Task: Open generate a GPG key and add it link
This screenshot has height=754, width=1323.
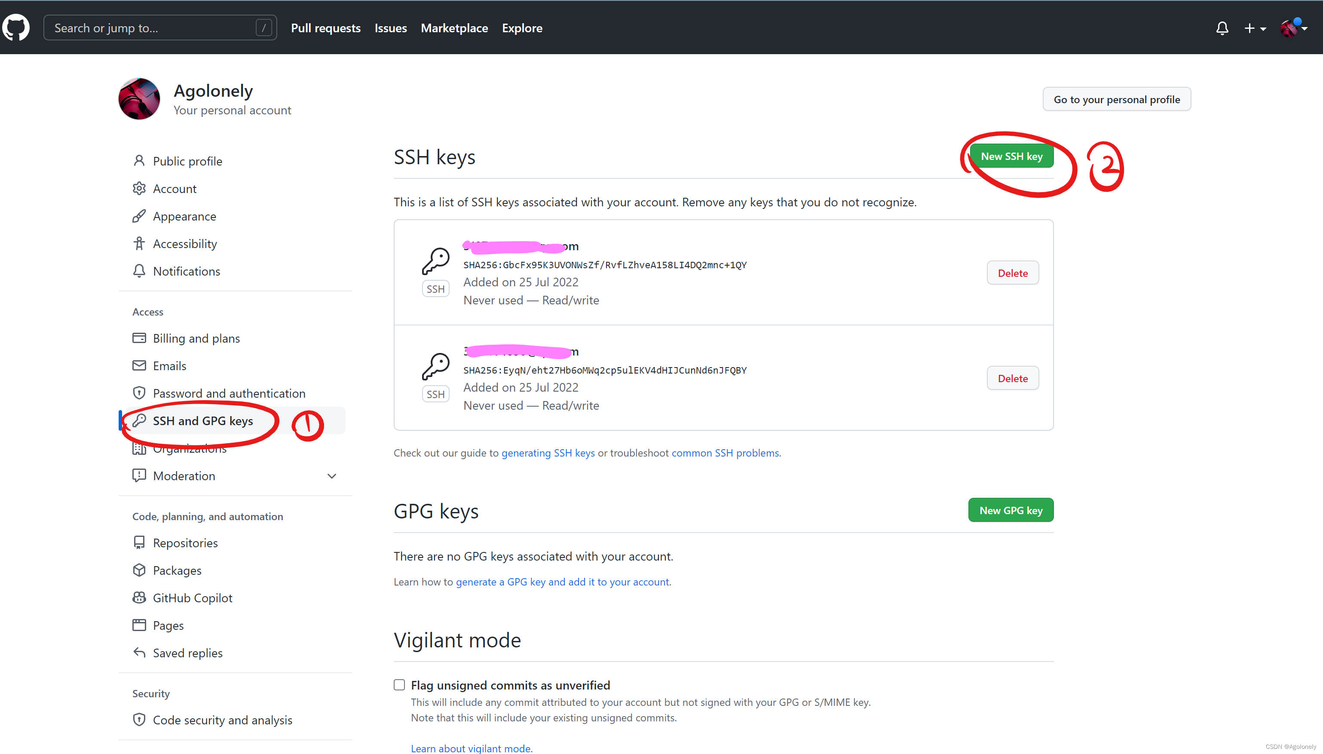Action: pos(562,582)
